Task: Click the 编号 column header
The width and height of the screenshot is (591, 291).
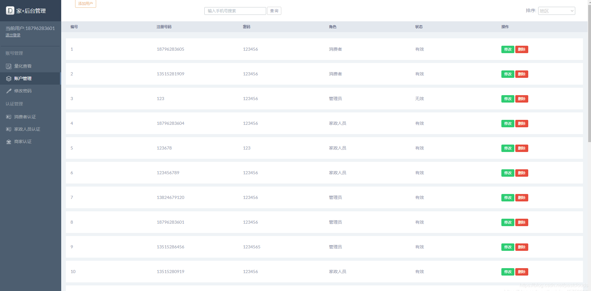Action: pyautogui.click(x=74, y=27)
